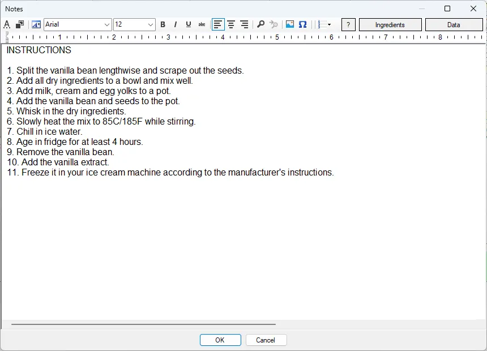
Task: Click step 9 'Remove the vanilla bean'
Action: coord(60,152)
